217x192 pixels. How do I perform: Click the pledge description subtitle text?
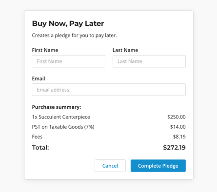[x=75, y=36]
